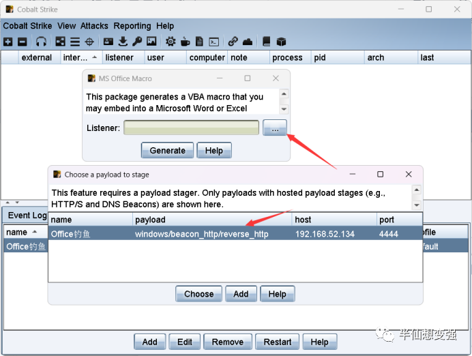Collapse split pane with up arrow
The height and width of the screenshot is (356, 472).
8,203
